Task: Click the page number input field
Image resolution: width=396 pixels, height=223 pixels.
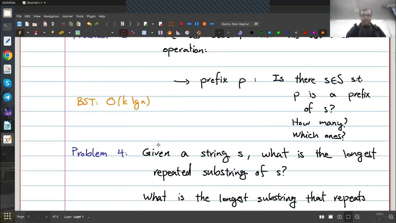Action: pyautogui.click(x=31, y=217)
